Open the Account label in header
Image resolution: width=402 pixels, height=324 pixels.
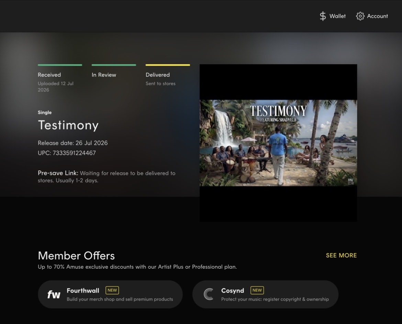pos(377,16)
